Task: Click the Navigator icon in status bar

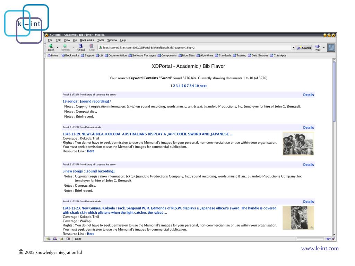Action: pyautogui.click(x=48, y=239)
